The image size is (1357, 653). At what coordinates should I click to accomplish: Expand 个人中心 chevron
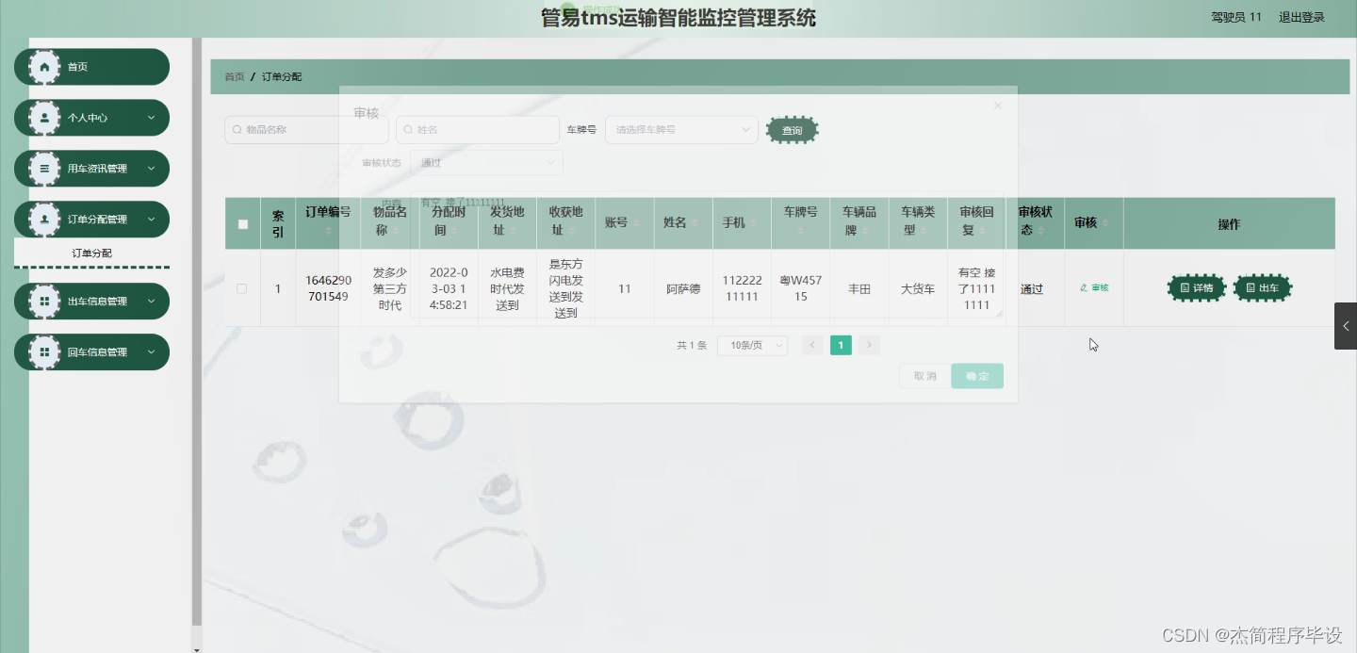(x=151, y=118)
